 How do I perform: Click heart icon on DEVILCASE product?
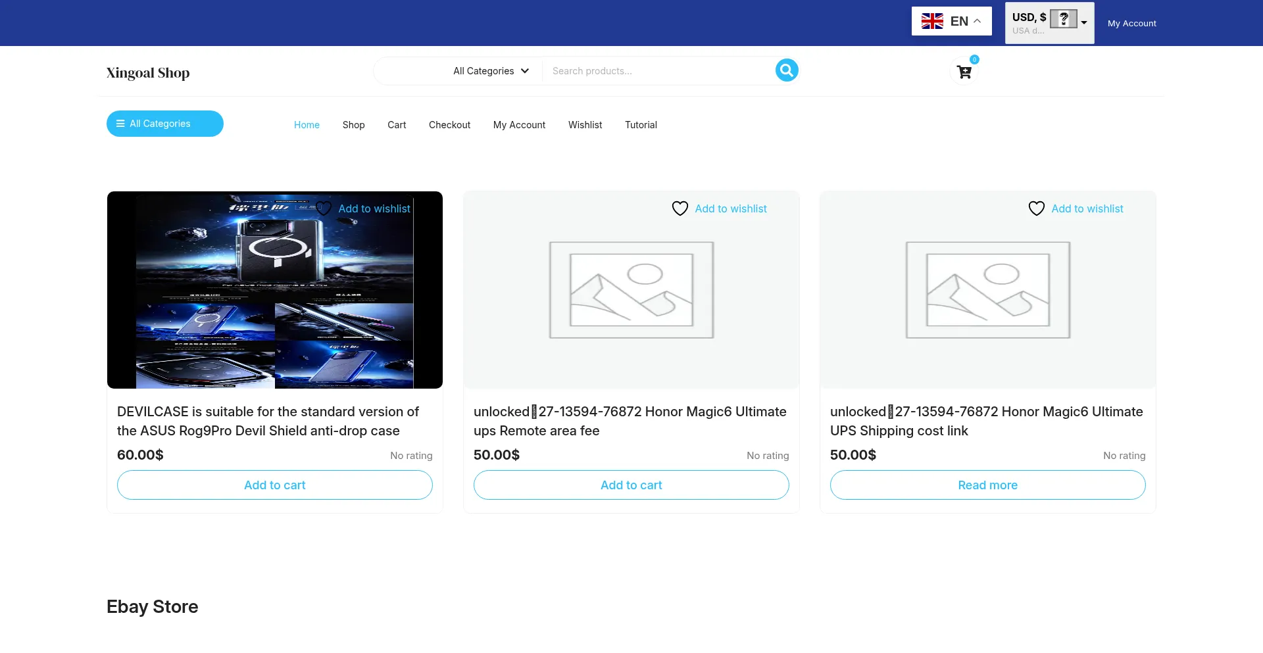point(324,208)
